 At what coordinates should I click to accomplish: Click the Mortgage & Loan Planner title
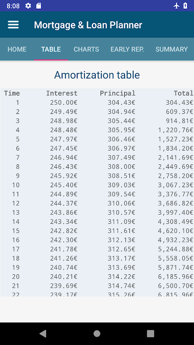(88, 25)
